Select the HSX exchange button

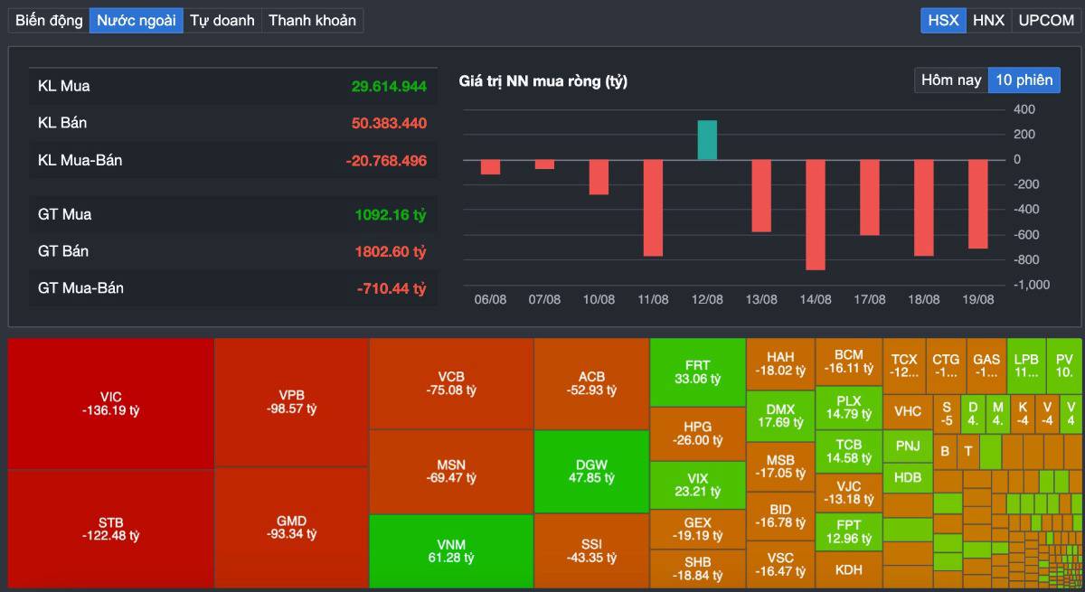pyautogui.click(x=943, y=20)
